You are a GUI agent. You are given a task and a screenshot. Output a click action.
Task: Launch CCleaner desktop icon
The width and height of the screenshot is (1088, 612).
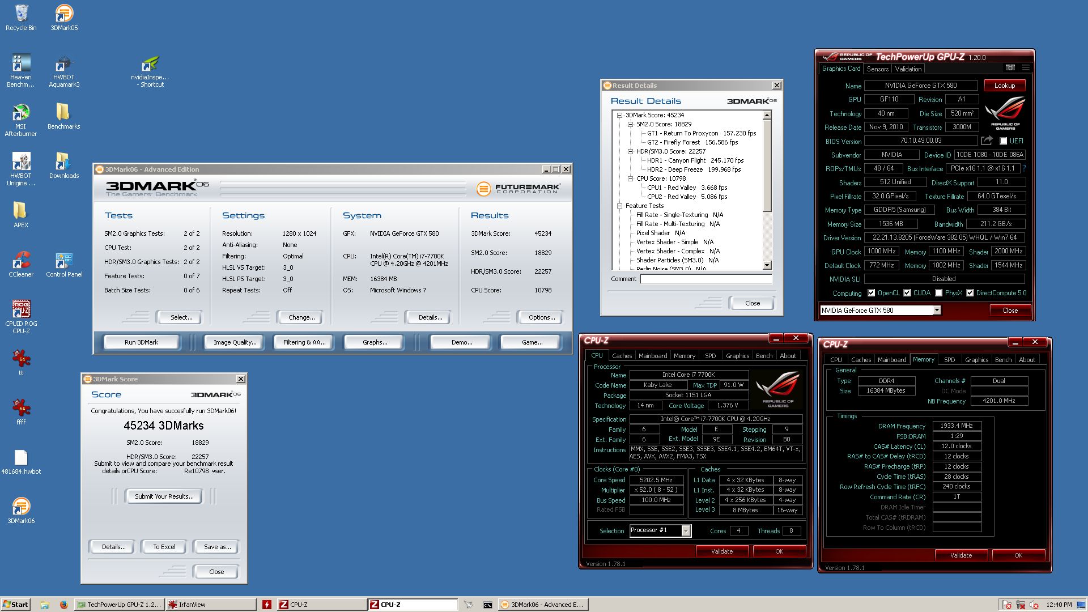21,264
